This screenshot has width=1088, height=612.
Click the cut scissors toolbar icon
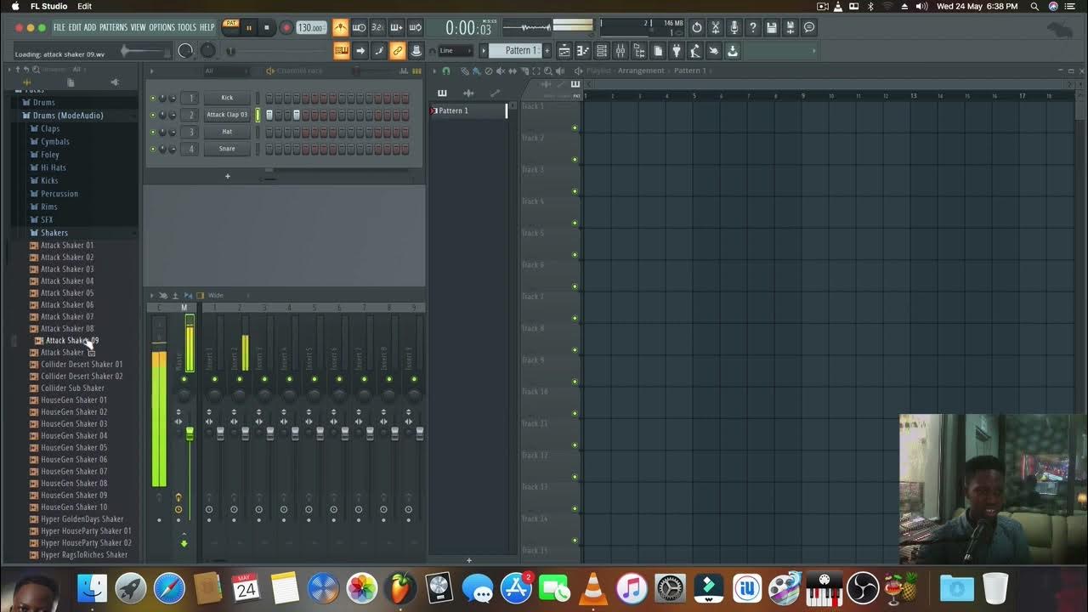click(x=715, y=28)
